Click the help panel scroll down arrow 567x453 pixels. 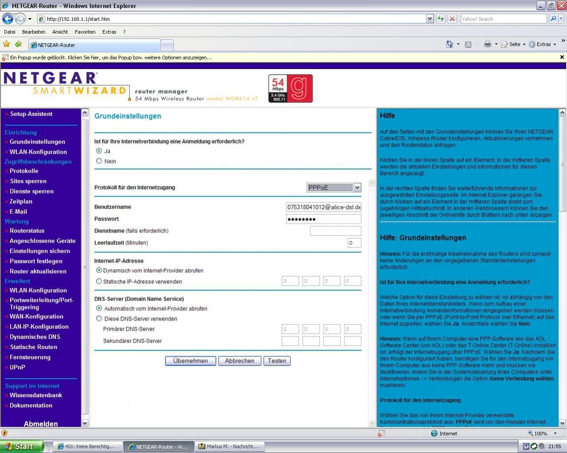coord(562,423)
